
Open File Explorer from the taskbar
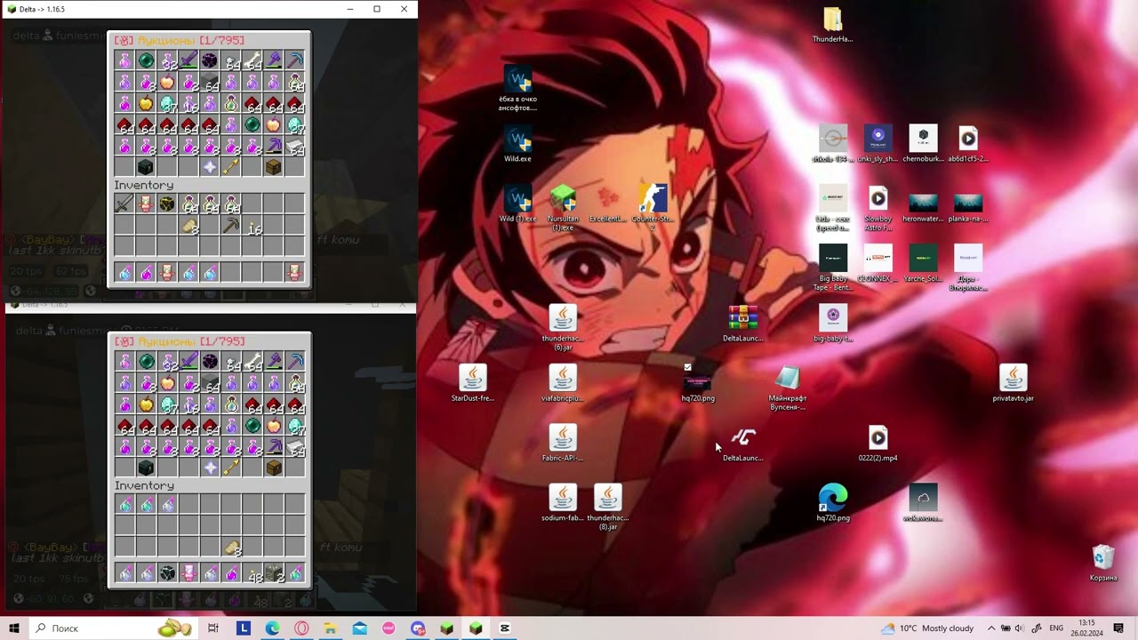[x=330, y=628]
